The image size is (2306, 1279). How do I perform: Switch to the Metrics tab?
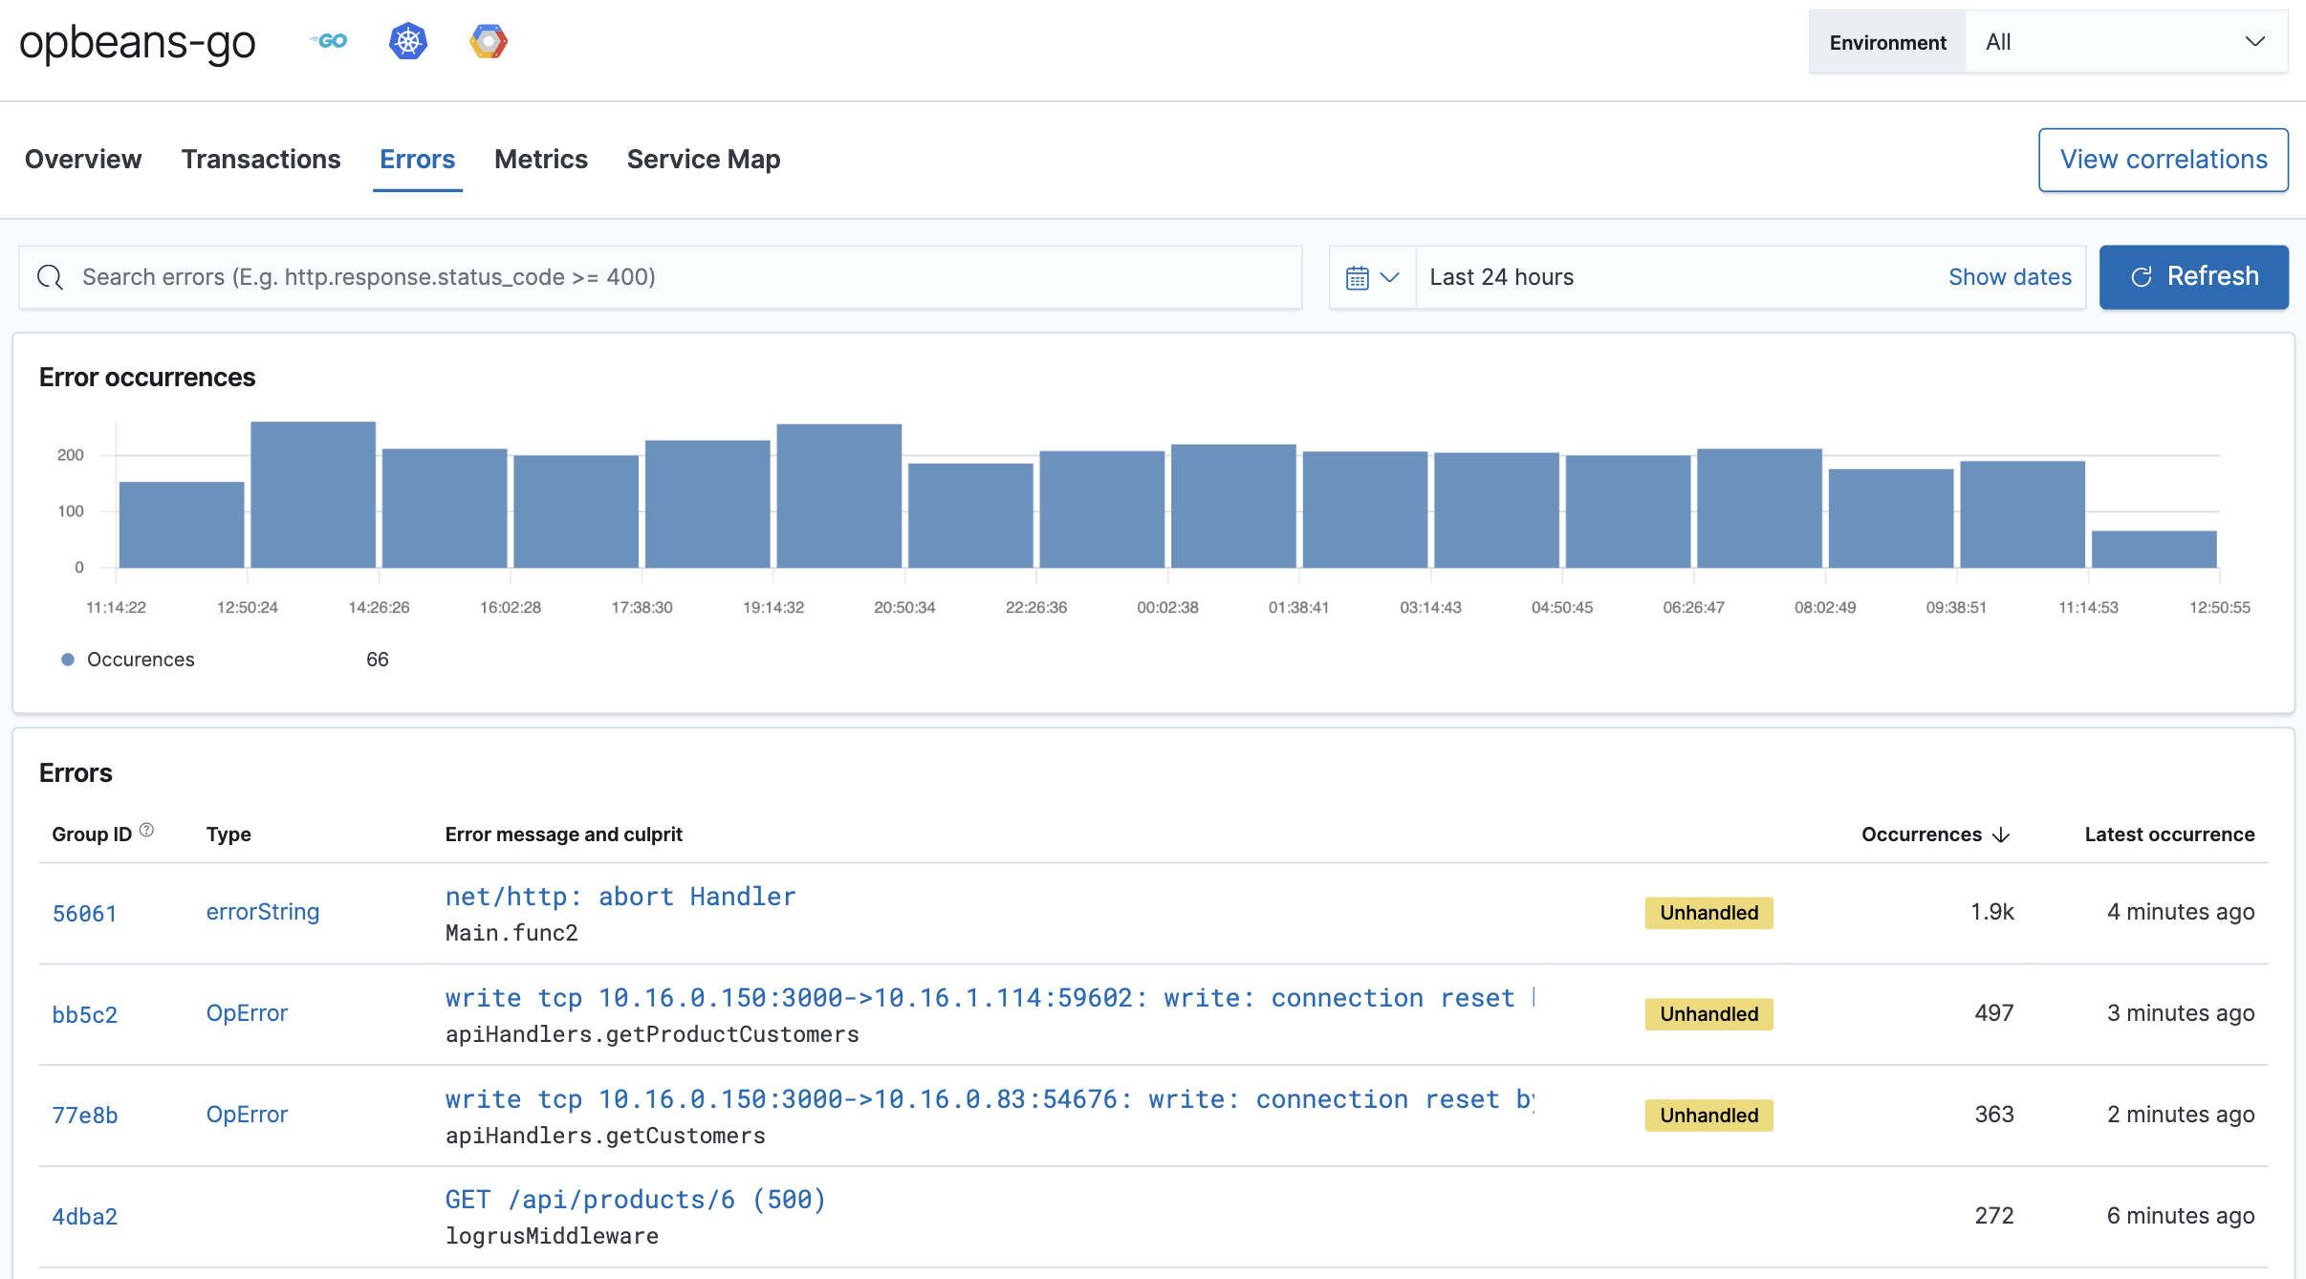541,159
